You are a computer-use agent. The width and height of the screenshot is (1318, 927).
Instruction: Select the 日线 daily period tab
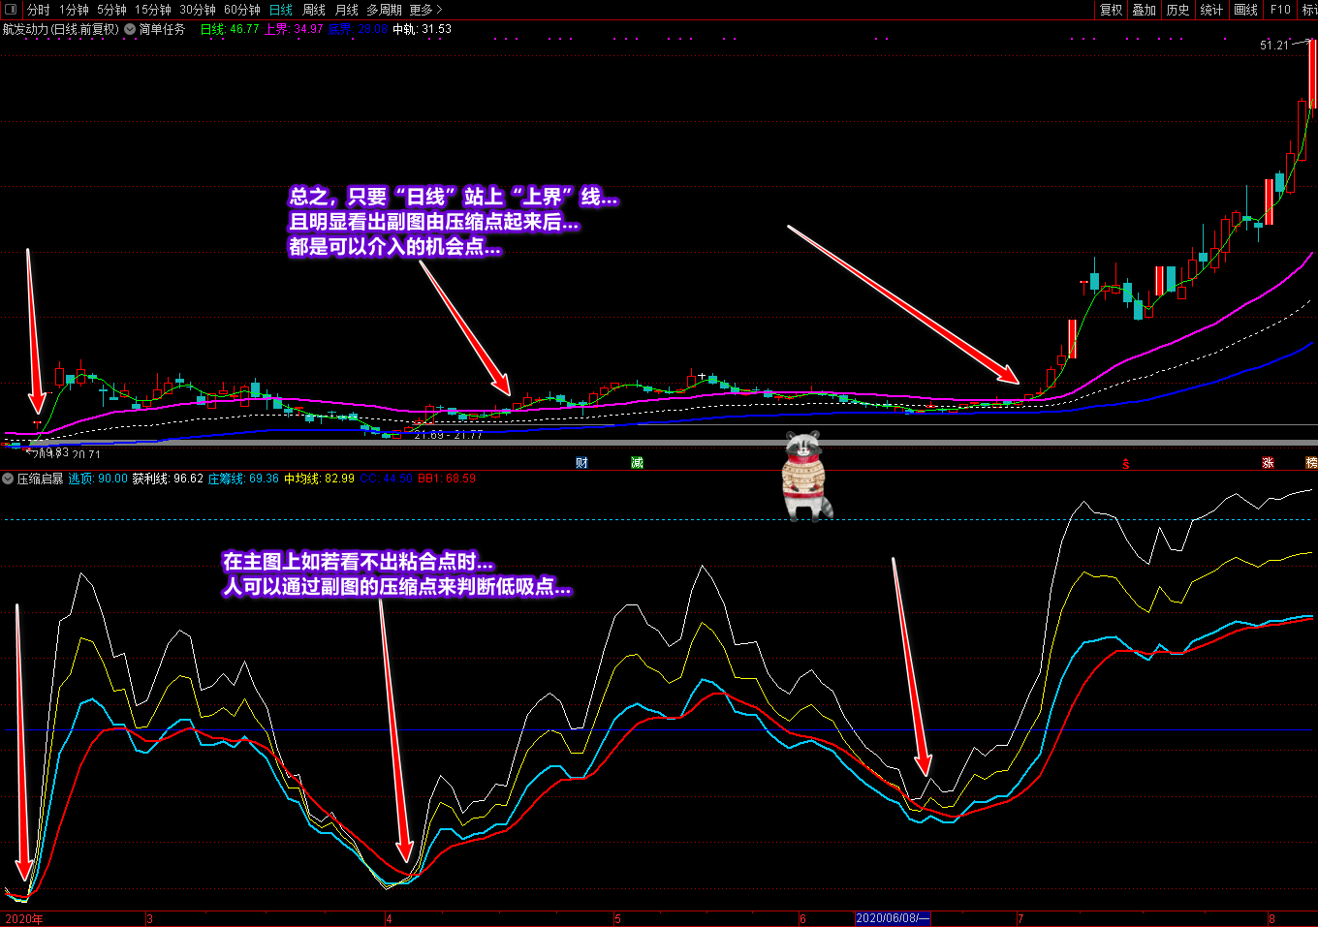click(281, 10)
